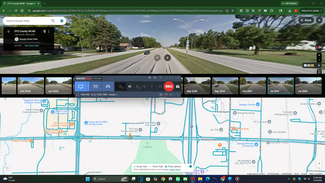Expand the map with fullscreen icon
Image resolution: width=325 pixels, height=183 pixels.
[7, 168]
